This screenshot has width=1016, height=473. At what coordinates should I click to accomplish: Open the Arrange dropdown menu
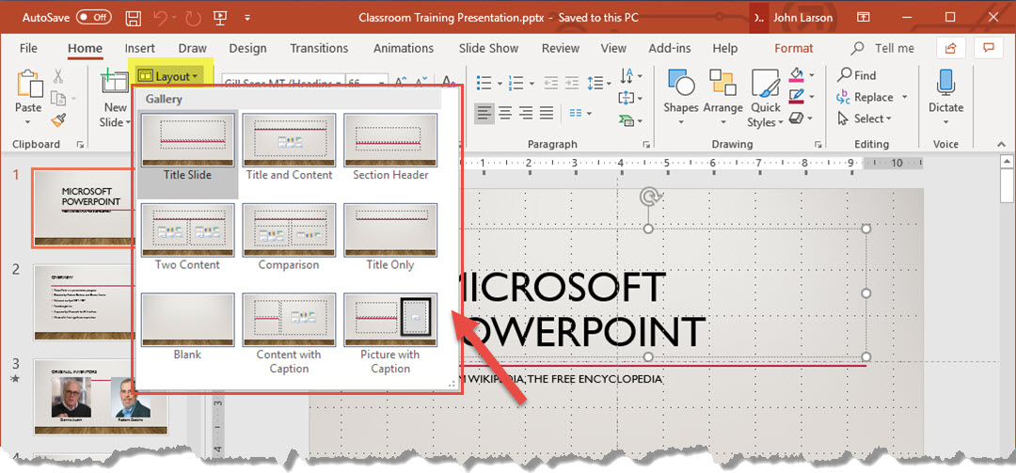click(x=722, y=92)
